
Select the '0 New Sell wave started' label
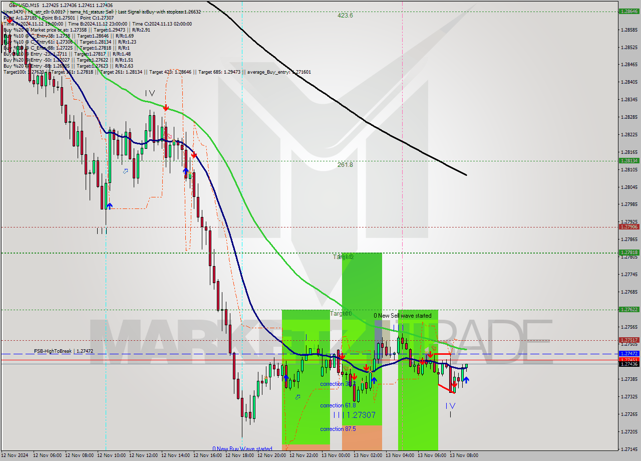tap(403, 316)
